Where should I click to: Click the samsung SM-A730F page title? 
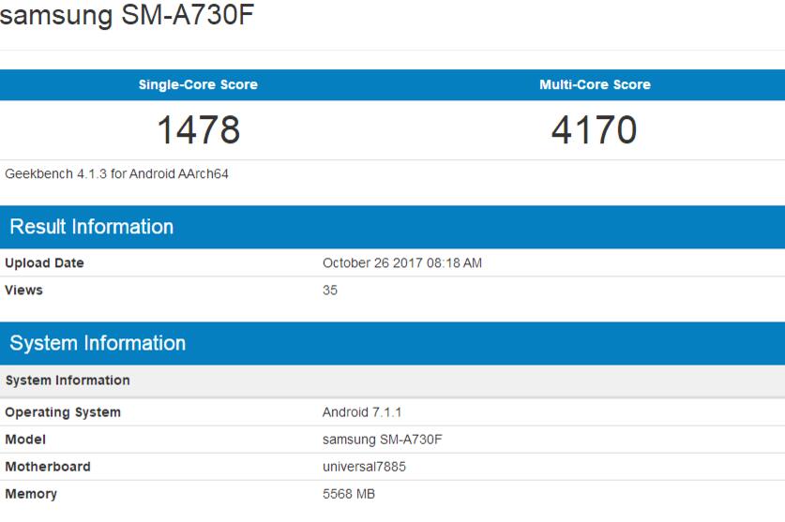[128, 14]
